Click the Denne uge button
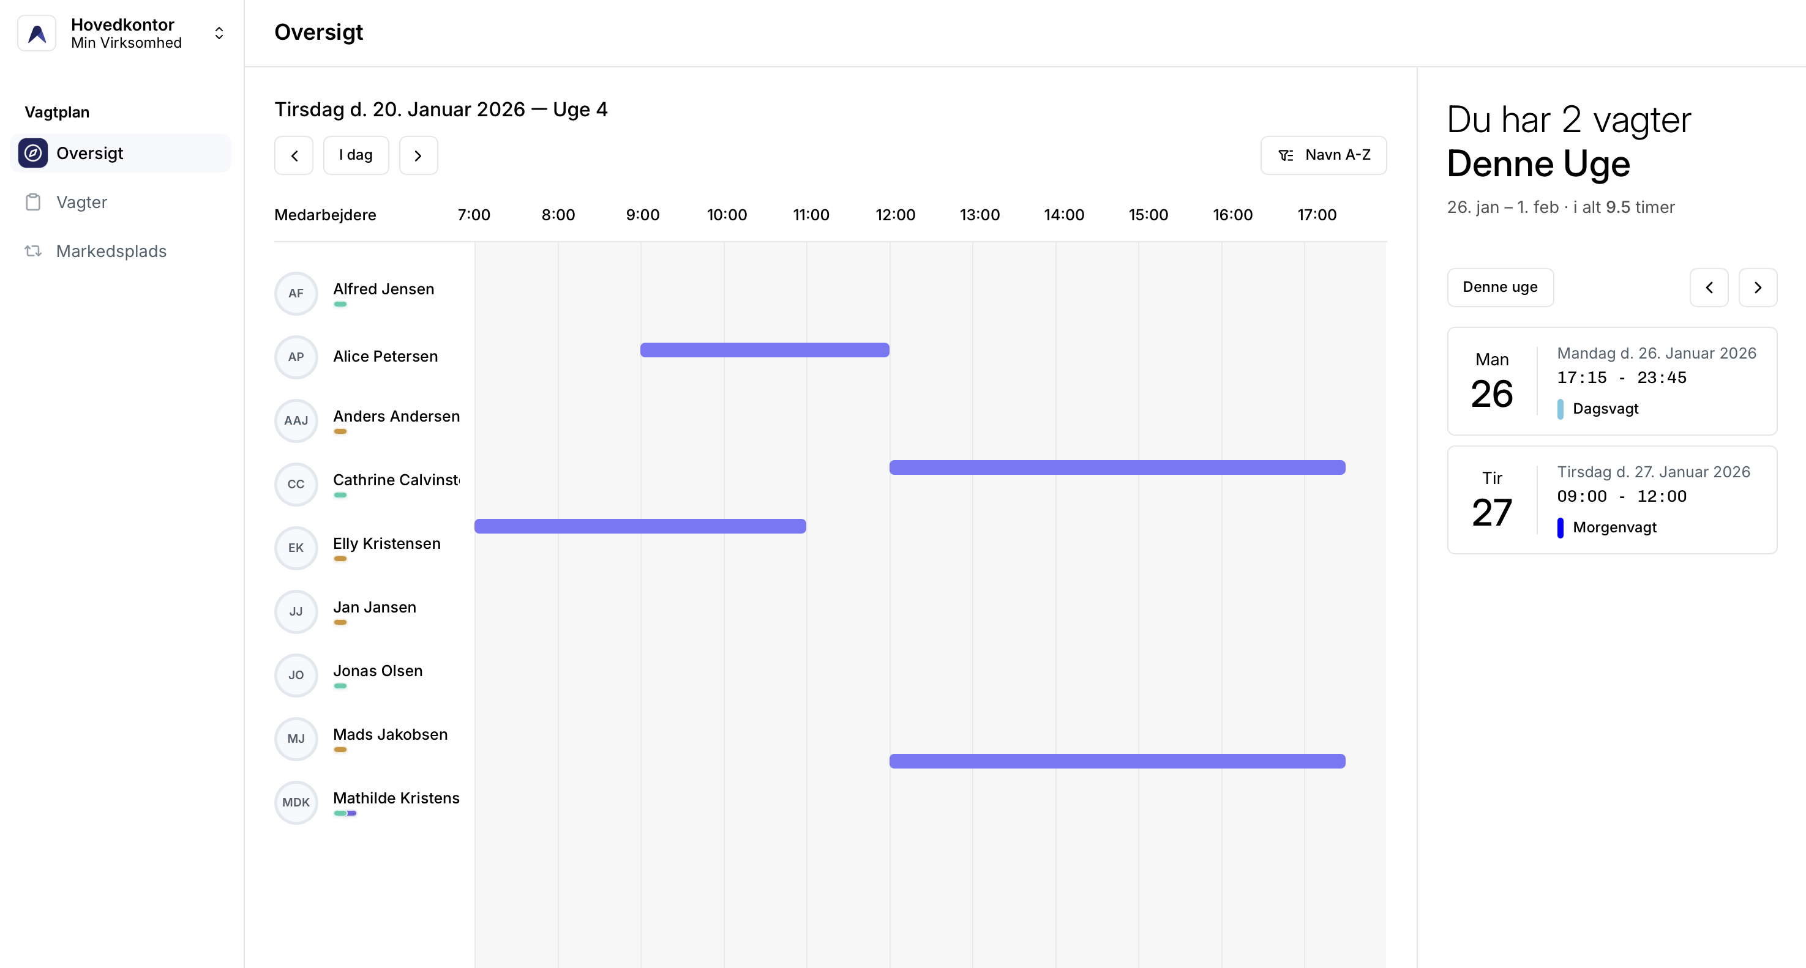Image resolution: width=1806 pixels, height=968 pixels. click(x=1500, y=287)
